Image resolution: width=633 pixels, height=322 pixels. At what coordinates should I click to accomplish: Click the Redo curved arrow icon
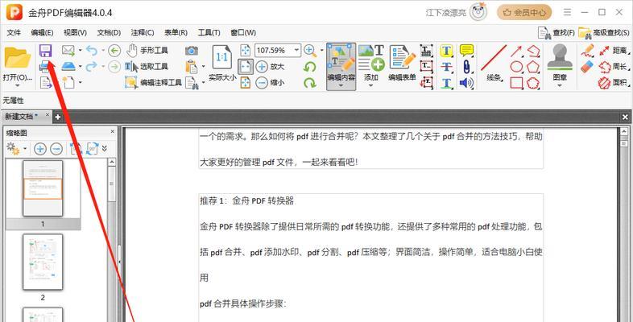pos(92,66)
